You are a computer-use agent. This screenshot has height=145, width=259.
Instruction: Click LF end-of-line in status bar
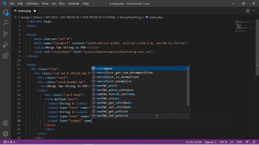click(x=232, y=142)
